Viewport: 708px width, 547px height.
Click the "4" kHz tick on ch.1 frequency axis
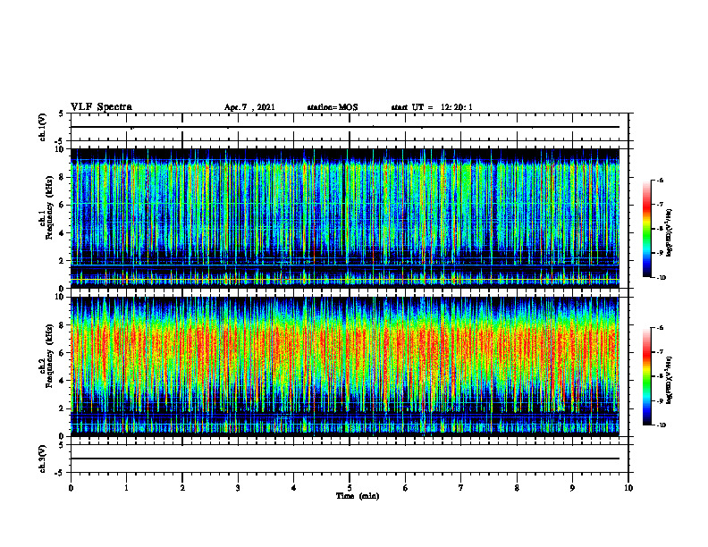(63, 233)
